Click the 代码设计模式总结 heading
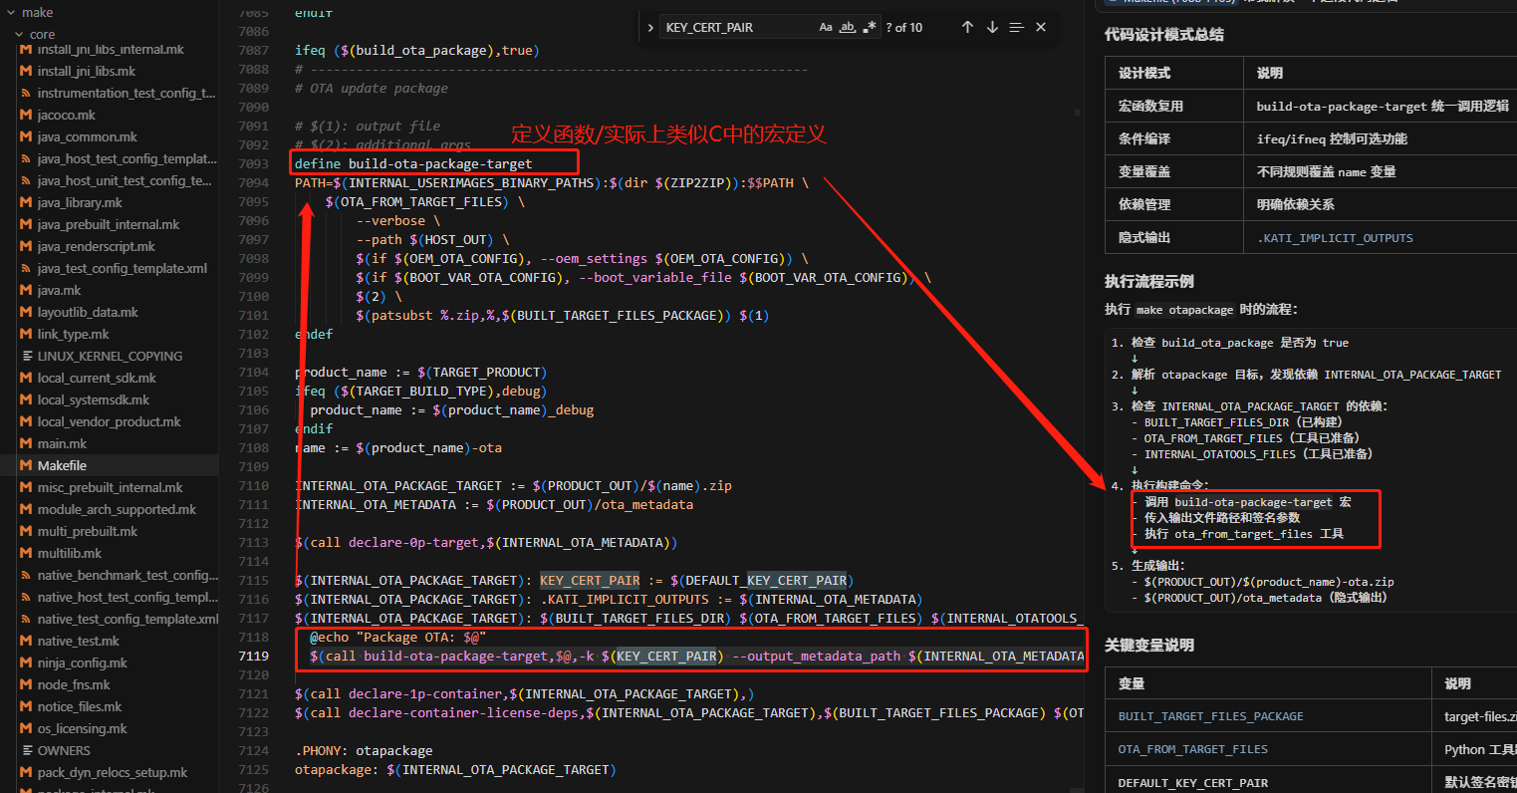The width and height of the screenshot is (1517, 793). (1164, 35)
